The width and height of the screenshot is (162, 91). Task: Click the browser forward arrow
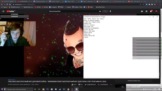pyautogui.click(x=5, y=5)
